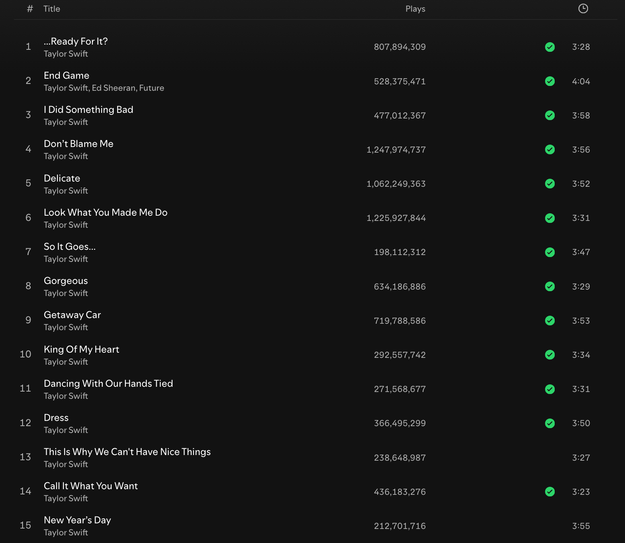
Task: Click the 3:27 duration value
Action: [x=581, y=458]
